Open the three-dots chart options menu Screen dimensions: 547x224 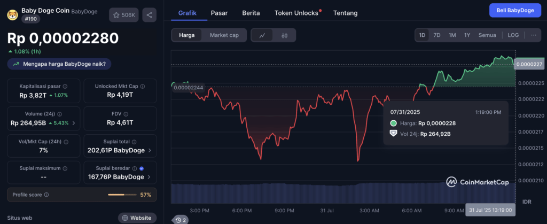534,35
